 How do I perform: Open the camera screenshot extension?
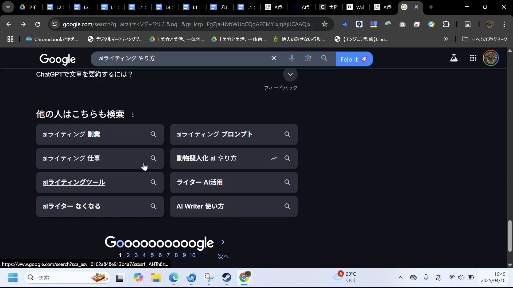403,24
